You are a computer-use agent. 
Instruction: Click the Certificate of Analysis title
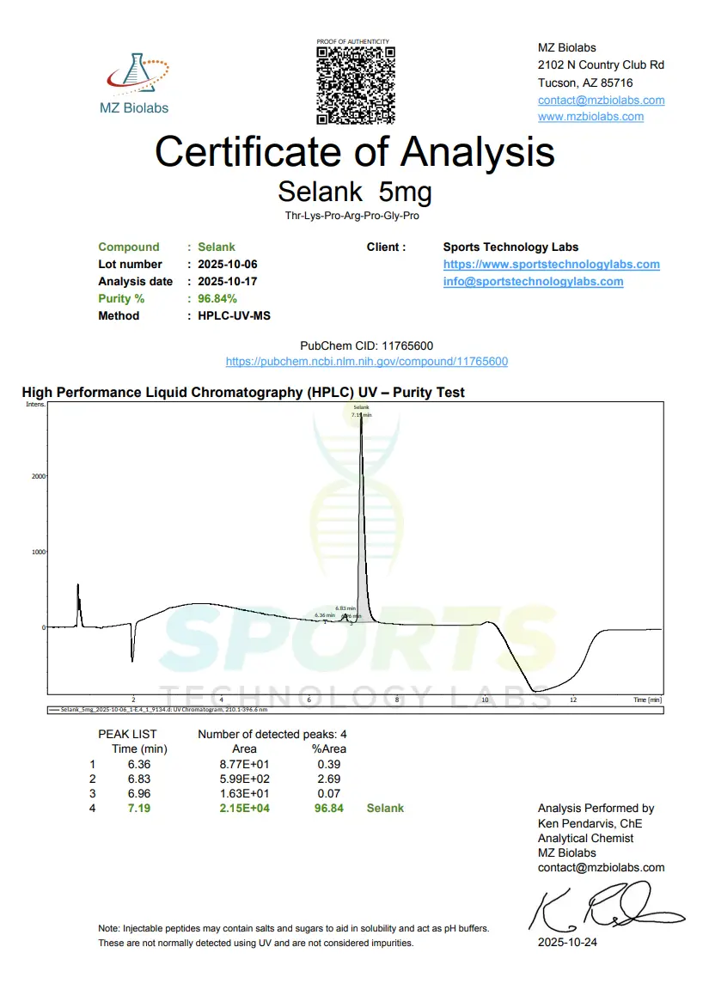[x=354, y=152]
